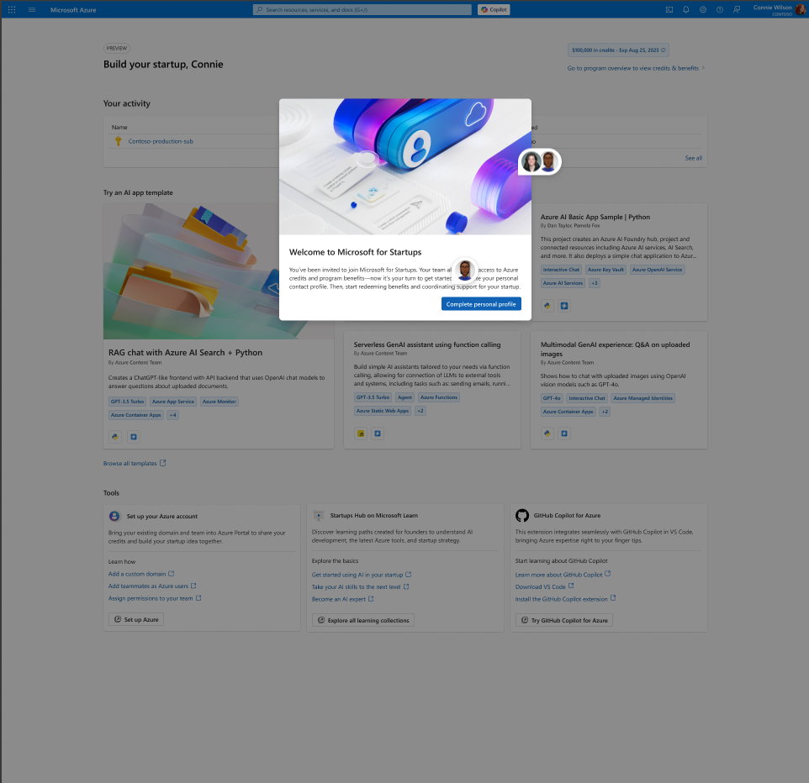Open the help question mark icon
The width and height of the screenshot is (809, 783).
[720, 10]
